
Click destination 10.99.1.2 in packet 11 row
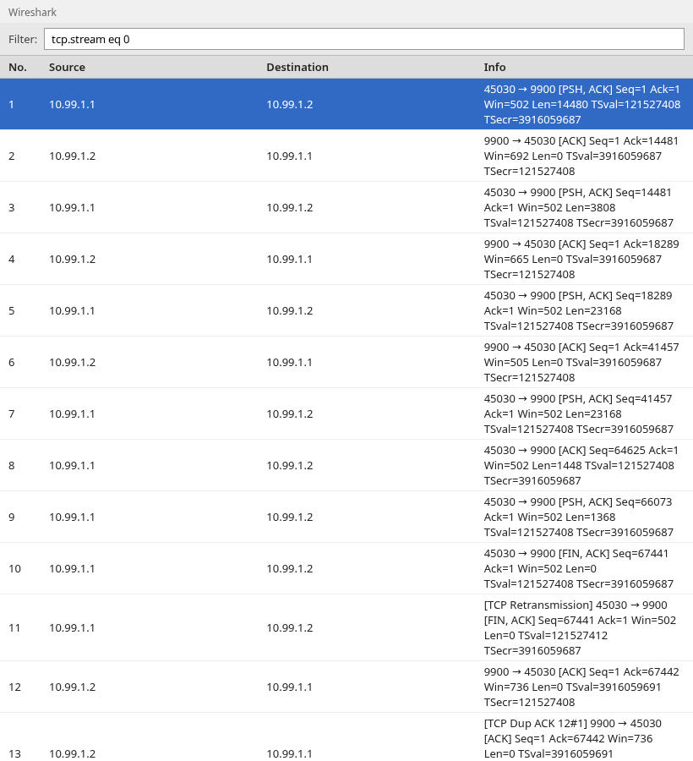click(x=290, y=627)
